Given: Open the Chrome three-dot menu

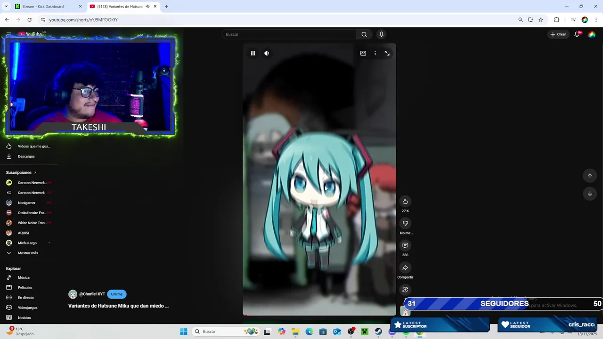Looking at the screenshot, I should click(596, 20).
